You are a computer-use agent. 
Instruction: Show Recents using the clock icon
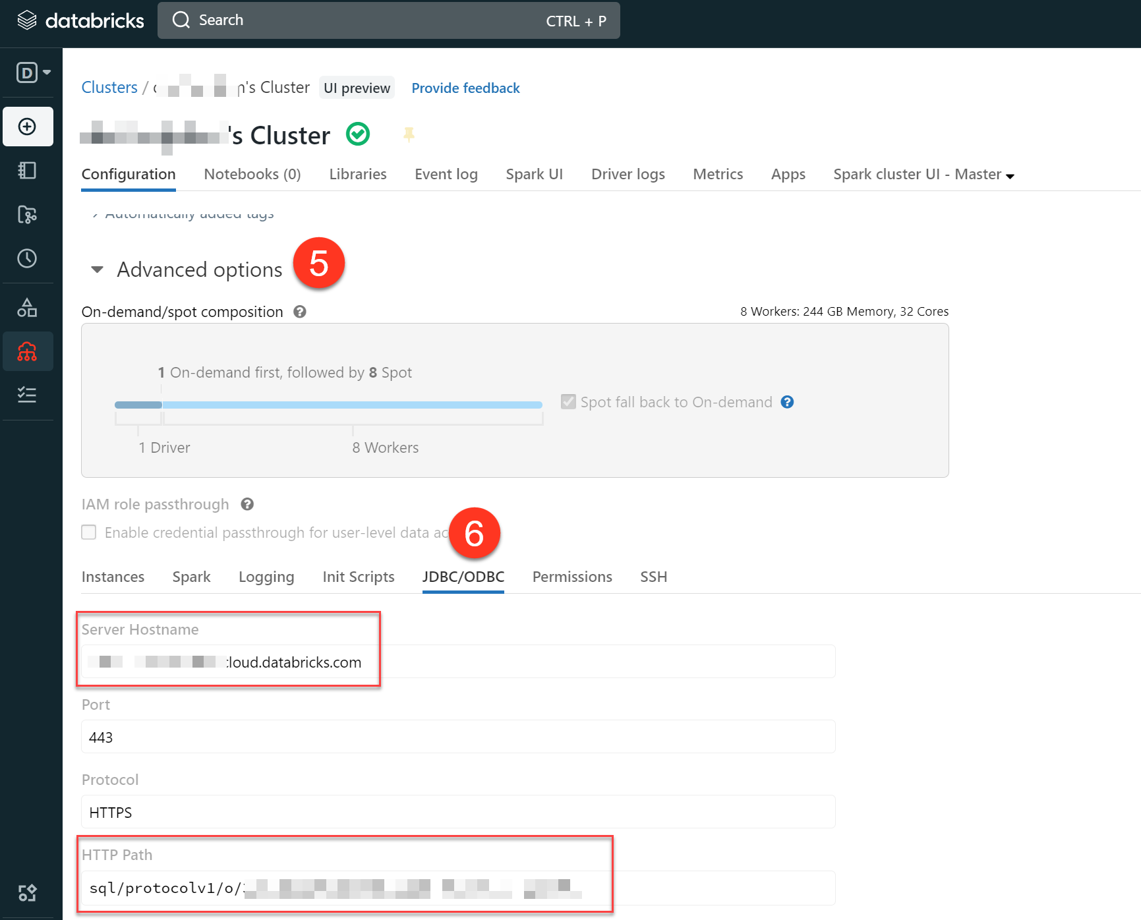coord(28,258)
